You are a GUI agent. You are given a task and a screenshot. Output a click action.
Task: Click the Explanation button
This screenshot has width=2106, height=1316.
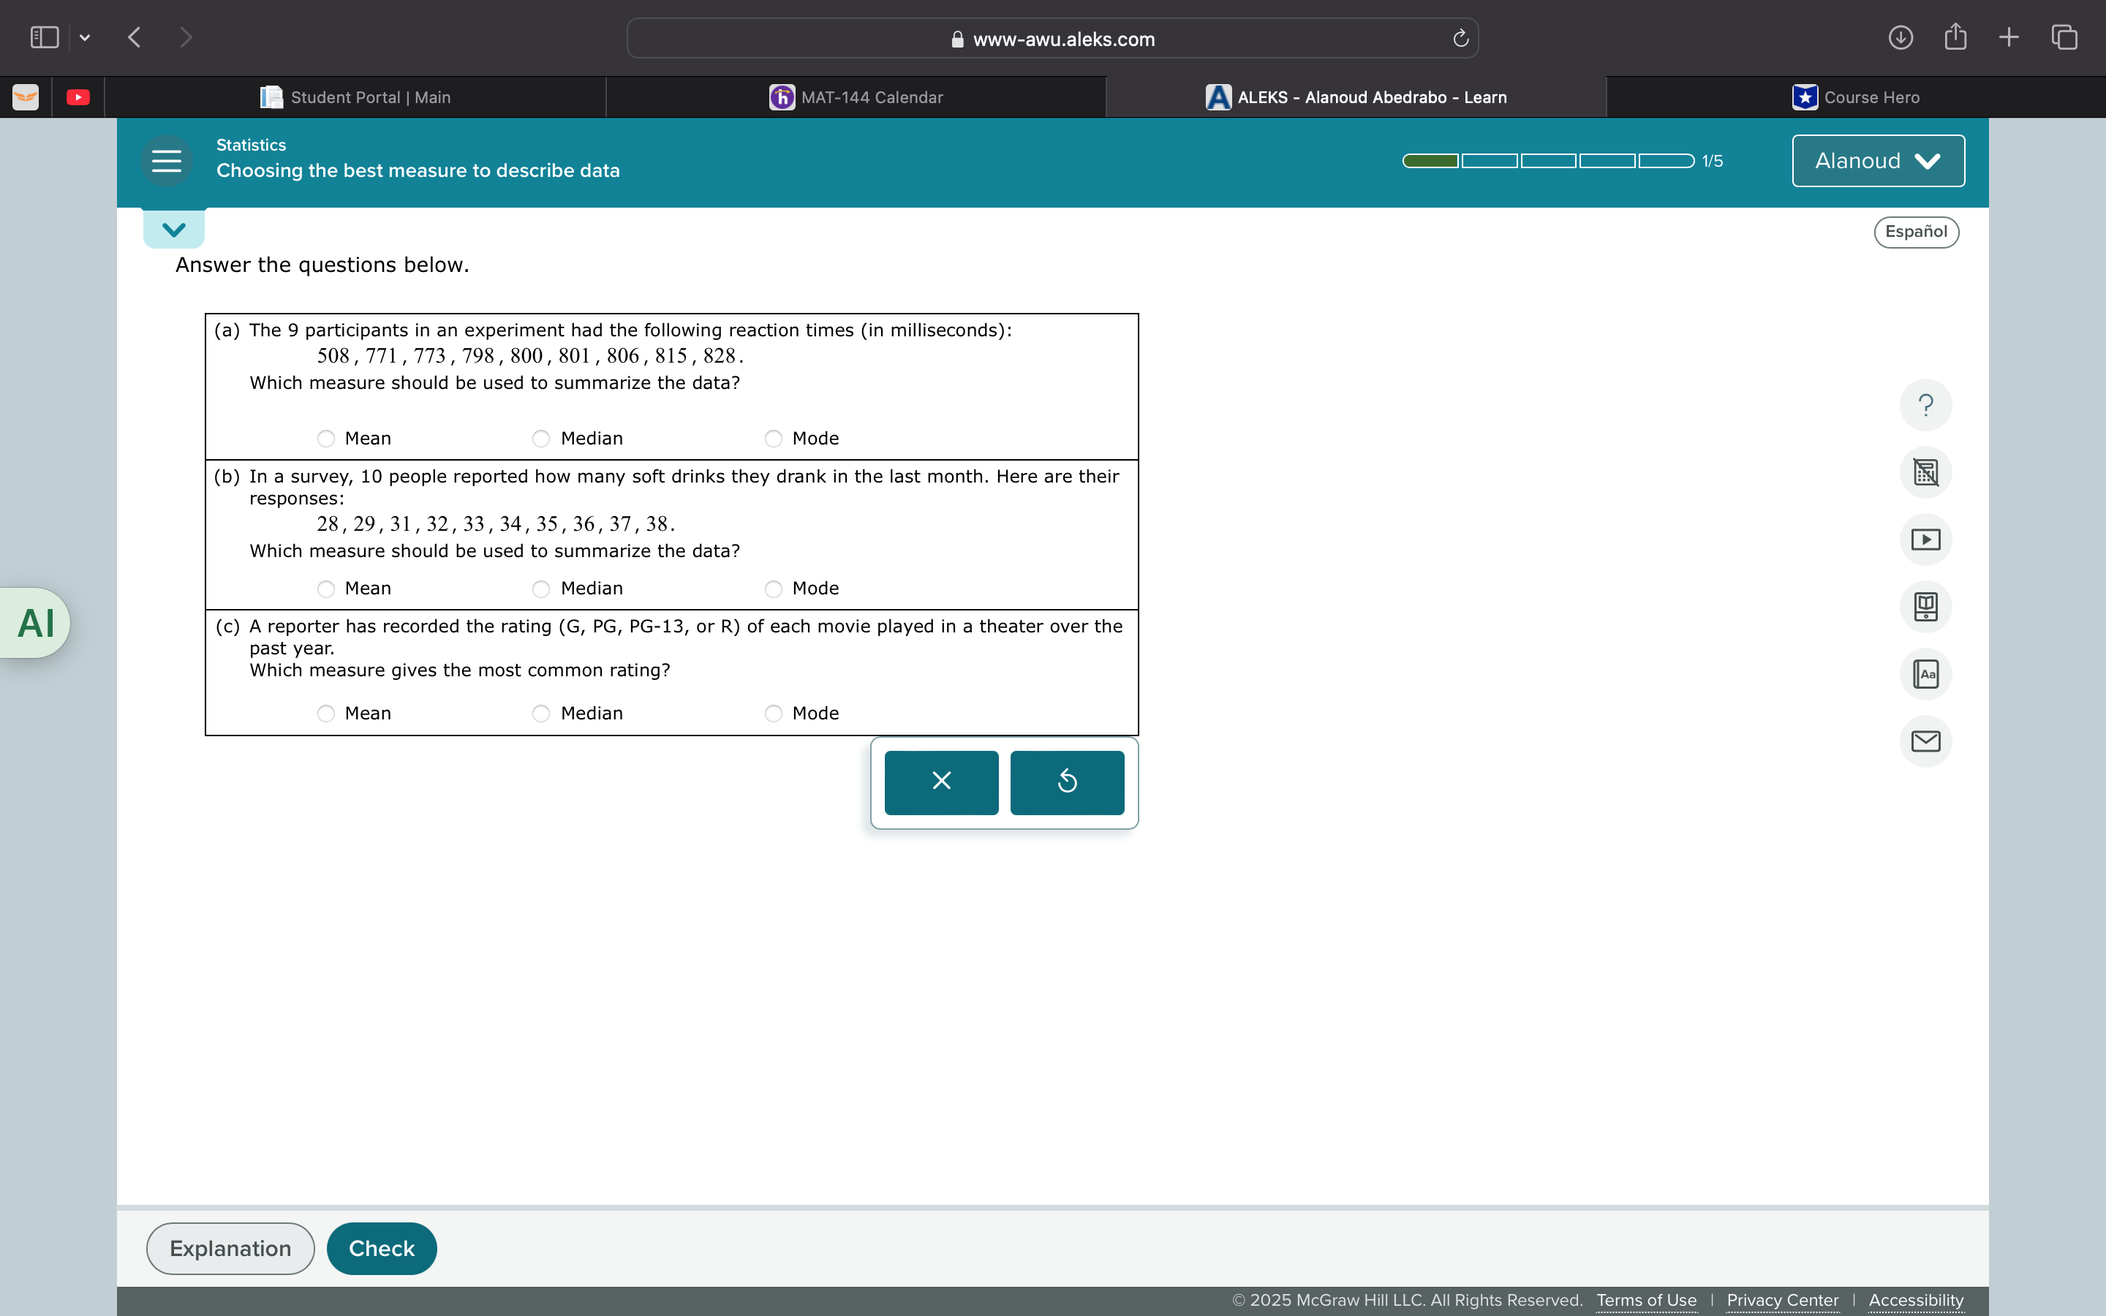point(230,1248)
